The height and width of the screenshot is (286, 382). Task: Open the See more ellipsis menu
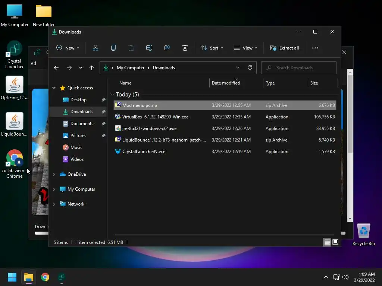(315, 48)
